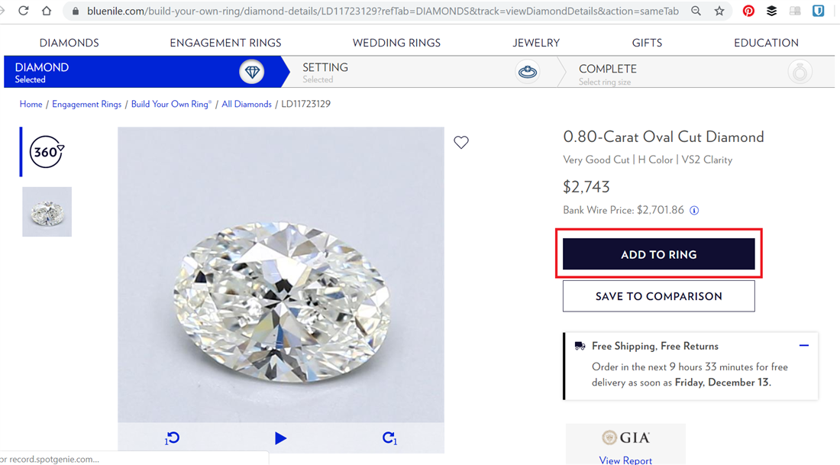Click the diamond icon on the DIAMOND step
Viewport: 840px width, 465px height.
pyautogui.click(x=252, y=71)
